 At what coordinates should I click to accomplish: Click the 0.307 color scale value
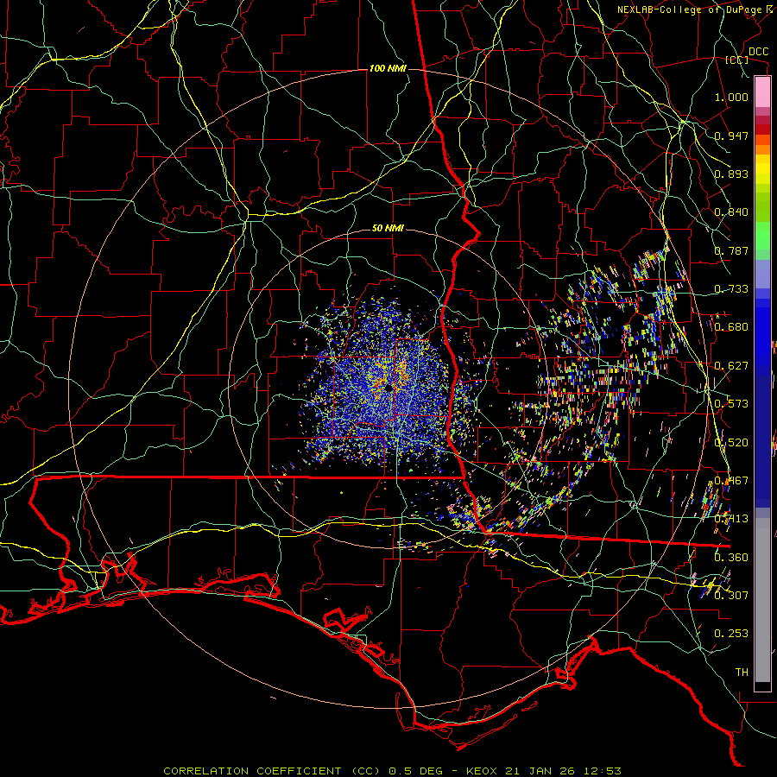pyautogui.click(x=731, y=596)
